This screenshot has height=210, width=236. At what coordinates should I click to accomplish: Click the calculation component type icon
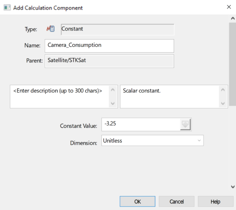(51, 29)
